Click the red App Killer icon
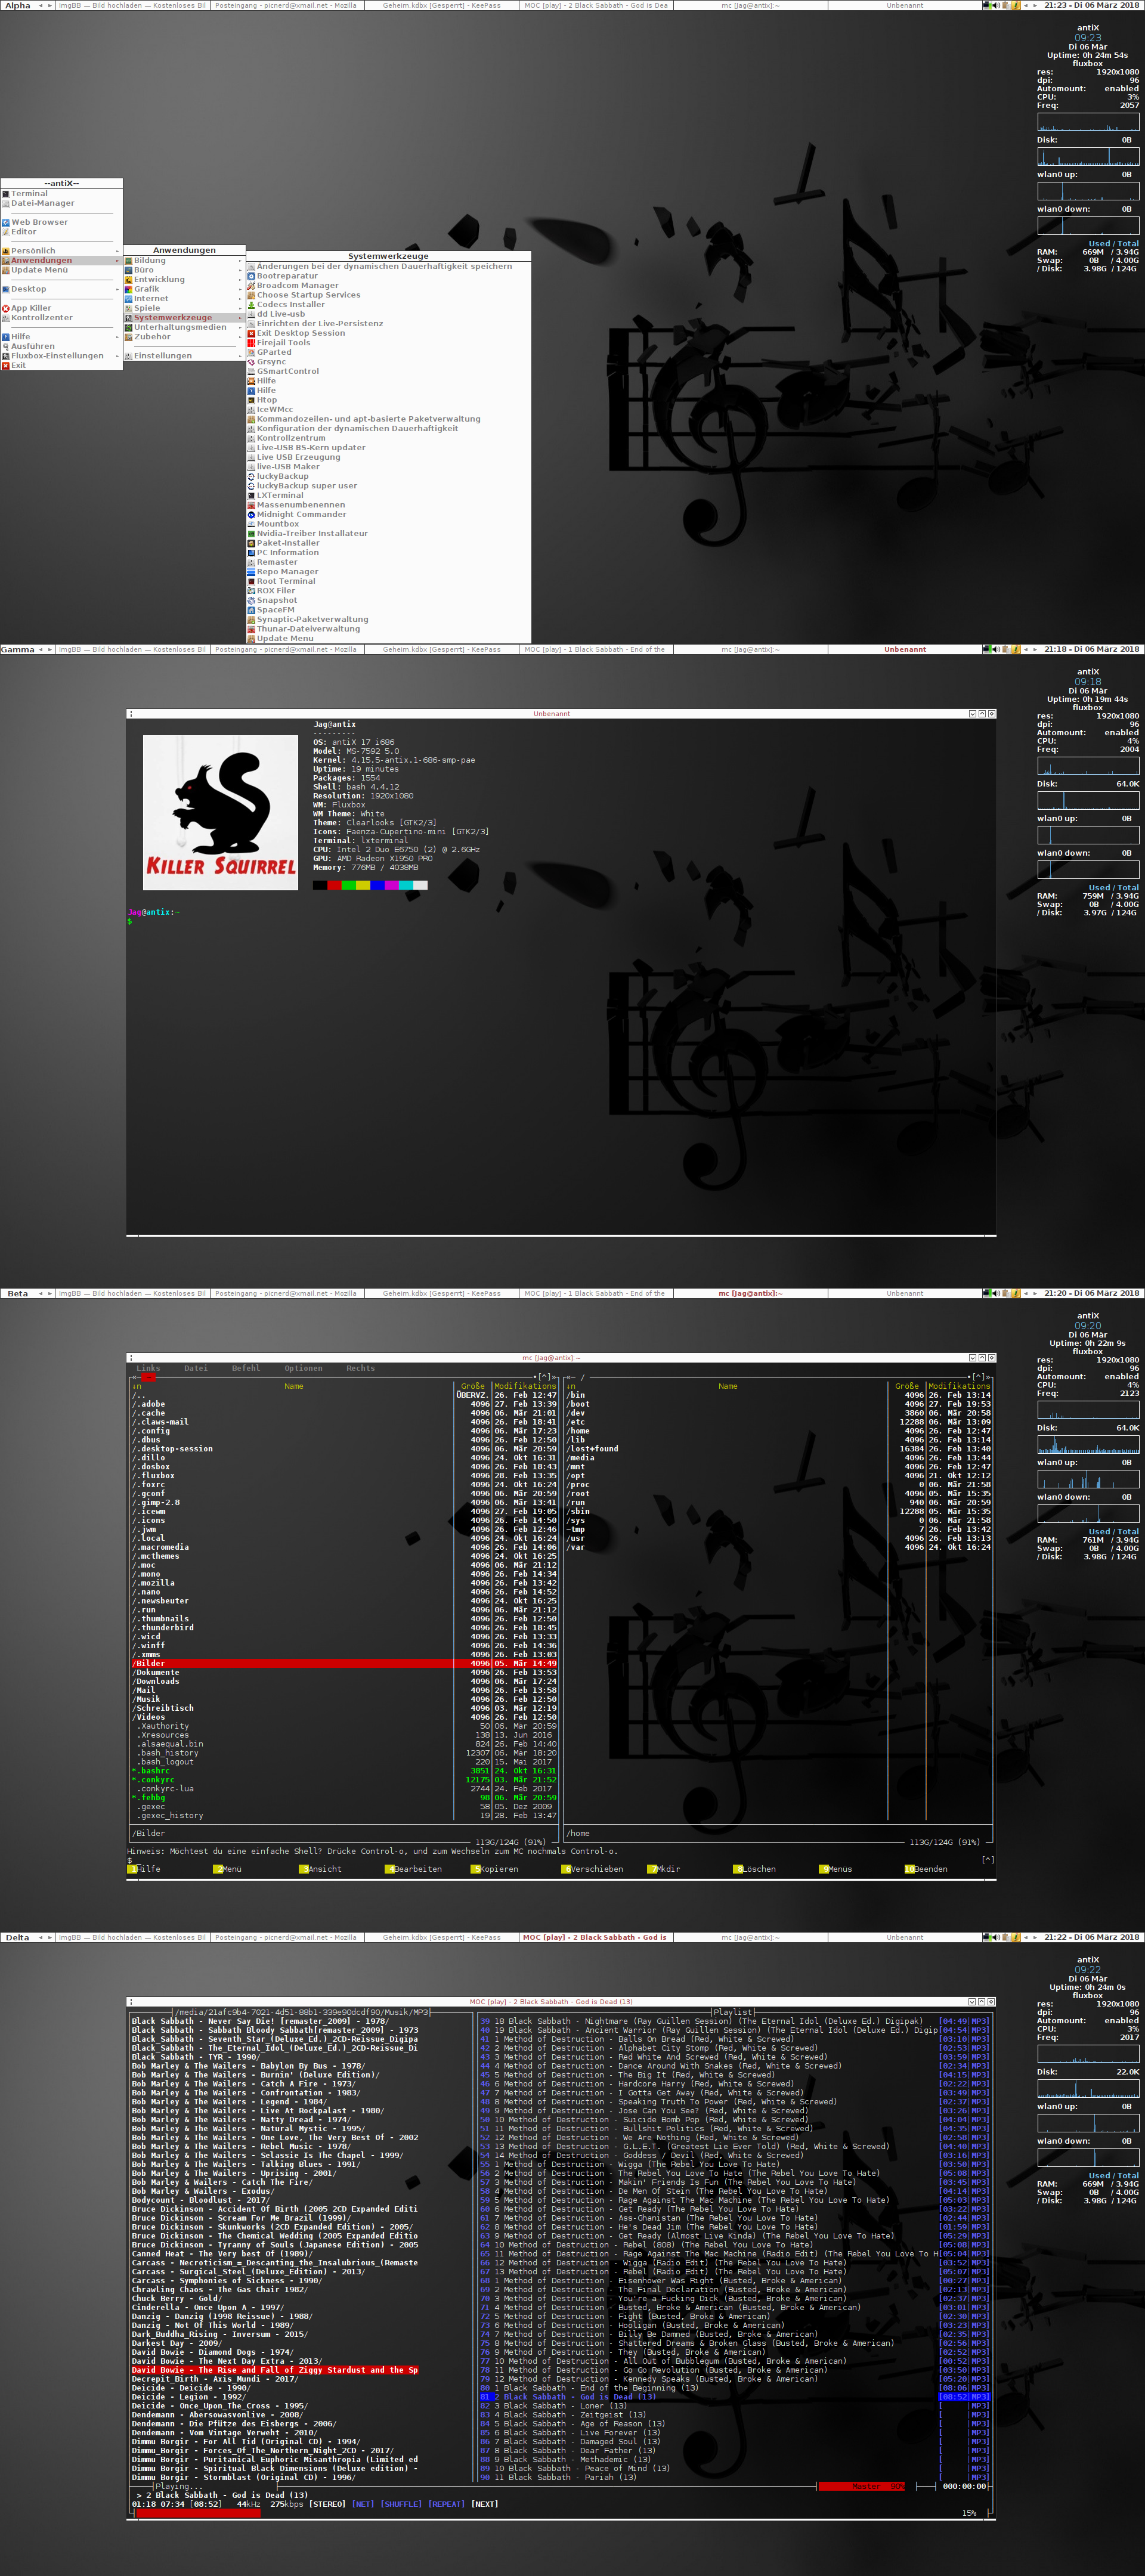Screen dimensions: 1145x2576 pos(6,308)
